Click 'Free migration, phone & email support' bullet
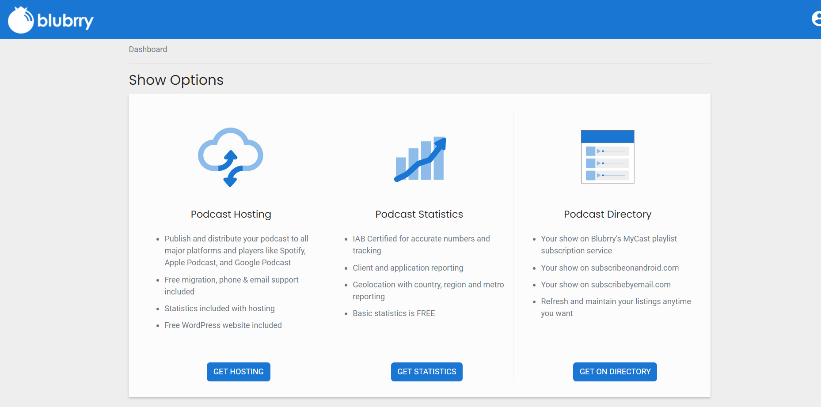Image resolution: width=821 pixels, height=407 pixels. 232,286
